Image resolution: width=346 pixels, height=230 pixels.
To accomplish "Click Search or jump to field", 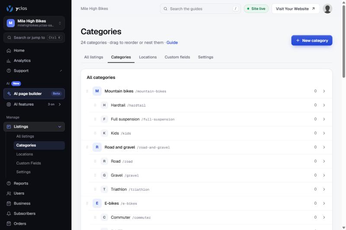I will (x=34, y=38).
